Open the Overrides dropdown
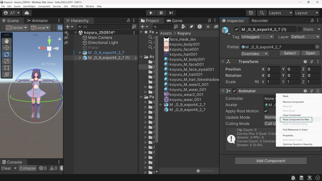This screenshot has width=322, height=181. pos(254,53)
